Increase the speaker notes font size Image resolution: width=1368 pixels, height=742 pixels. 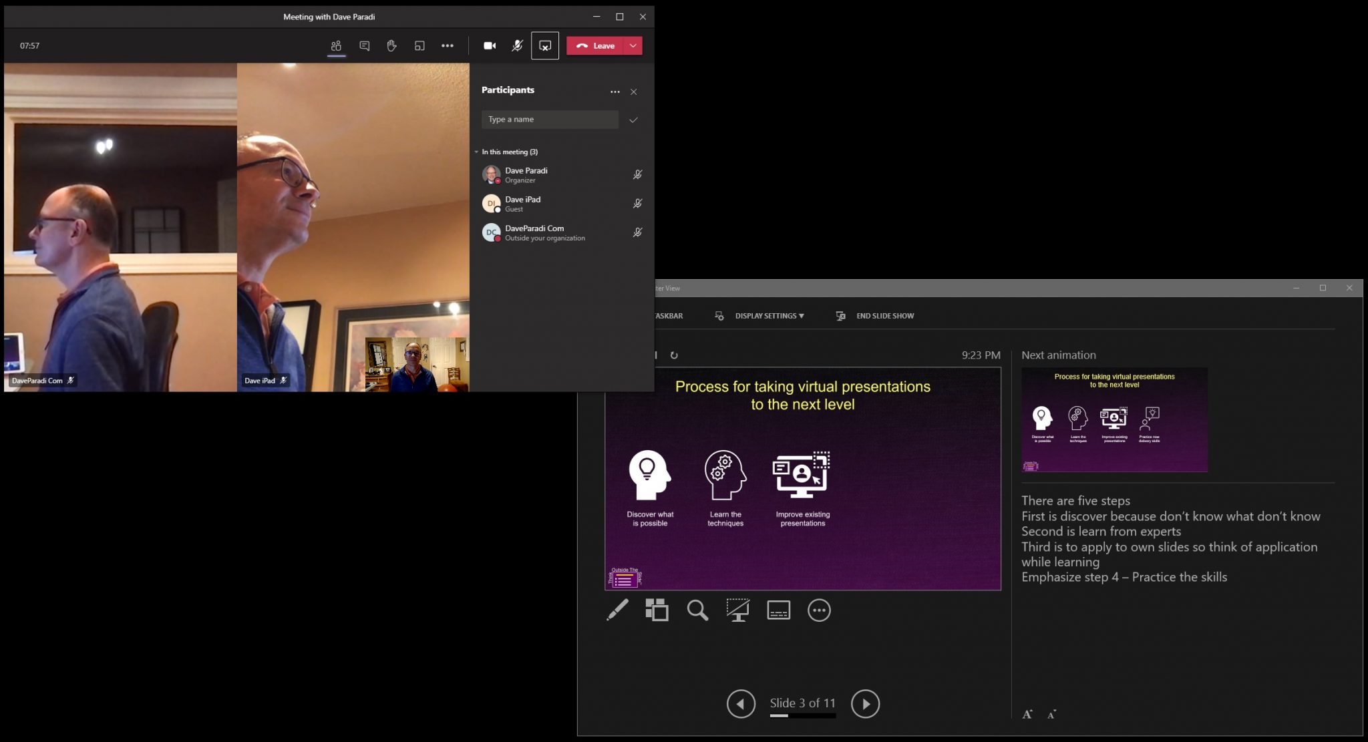pyautogui.click(x=1027, y=713)
